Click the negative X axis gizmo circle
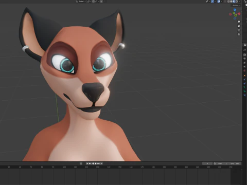This screenshot has height=185, width=247. coord(231,14)
